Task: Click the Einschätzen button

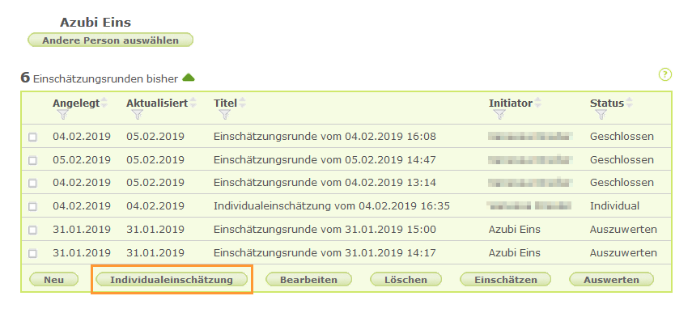Action: tap(506, 280)
